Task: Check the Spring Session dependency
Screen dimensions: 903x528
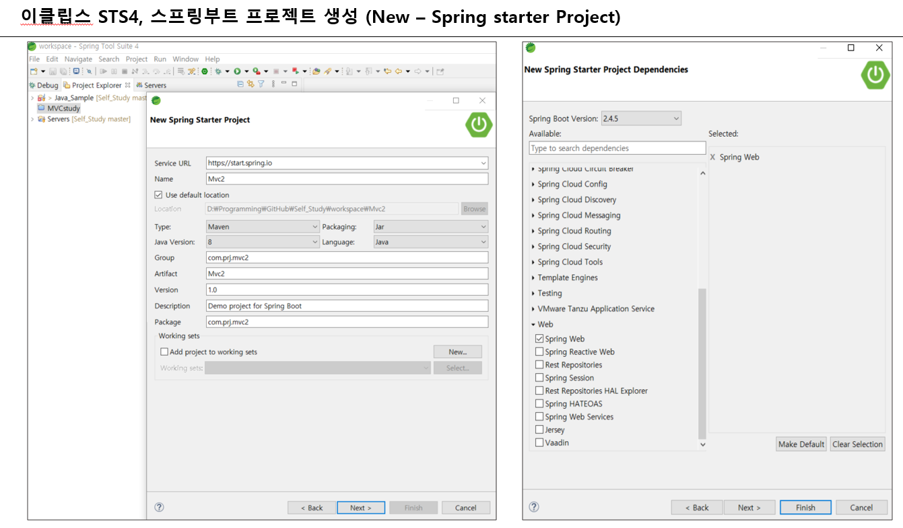Action: pyautogui.click(x=539, y=378)
